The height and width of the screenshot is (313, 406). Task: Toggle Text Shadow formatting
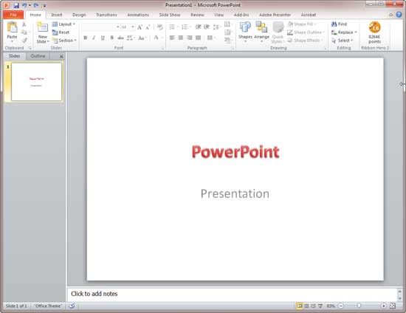(x=112, y=38)
